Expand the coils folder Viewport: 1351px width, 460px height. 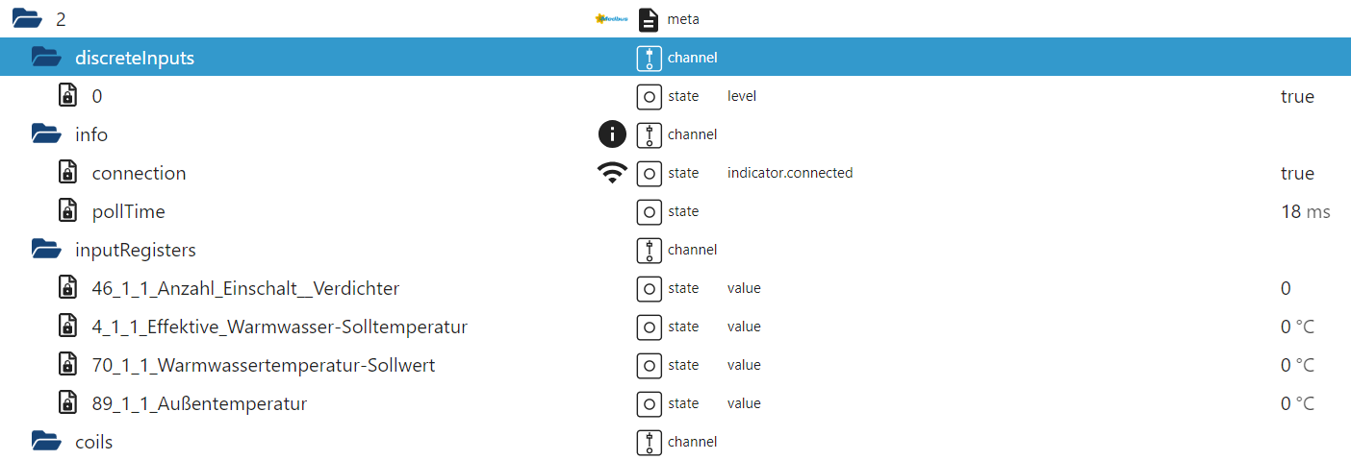coord(46,442)
